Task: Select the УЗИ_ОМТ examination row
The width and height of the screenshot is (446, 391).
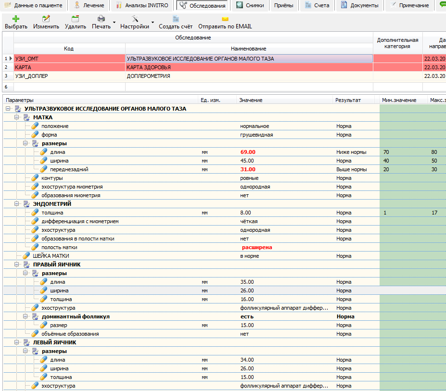Action: click(224, 59)
